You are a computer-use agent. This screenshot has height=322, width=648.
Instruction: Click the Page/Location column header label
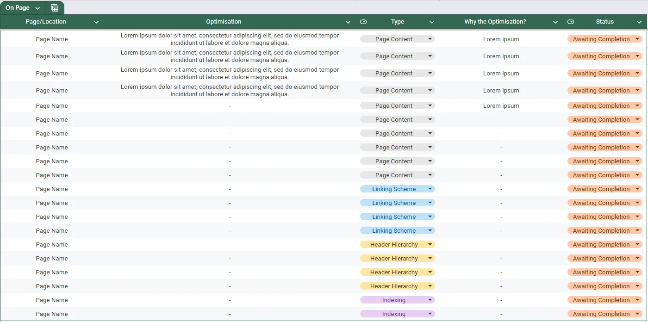[x=46, y=22]
